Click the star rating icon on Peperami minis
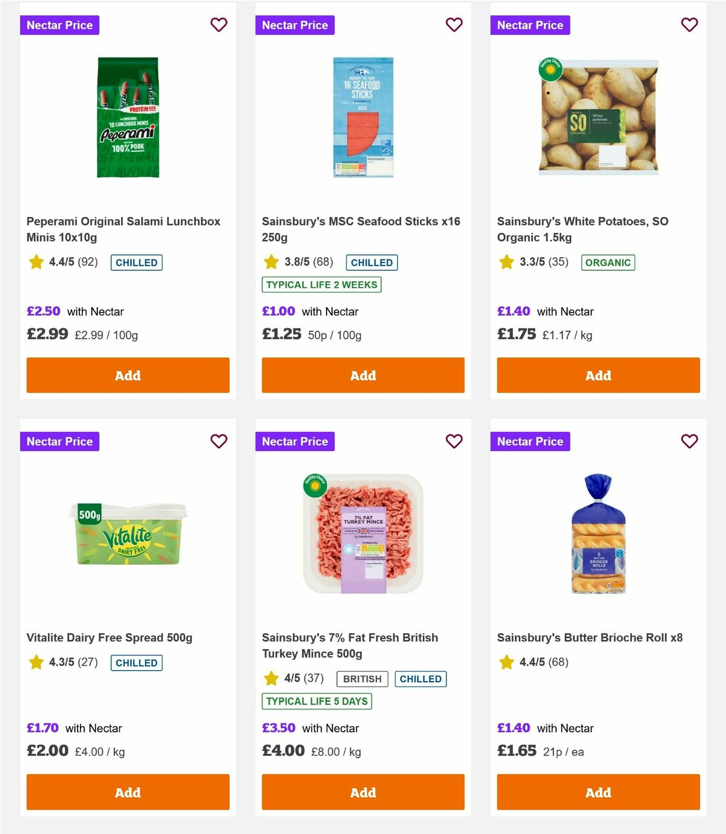Viewport: 726px width, 834px height. coord(36,262)
